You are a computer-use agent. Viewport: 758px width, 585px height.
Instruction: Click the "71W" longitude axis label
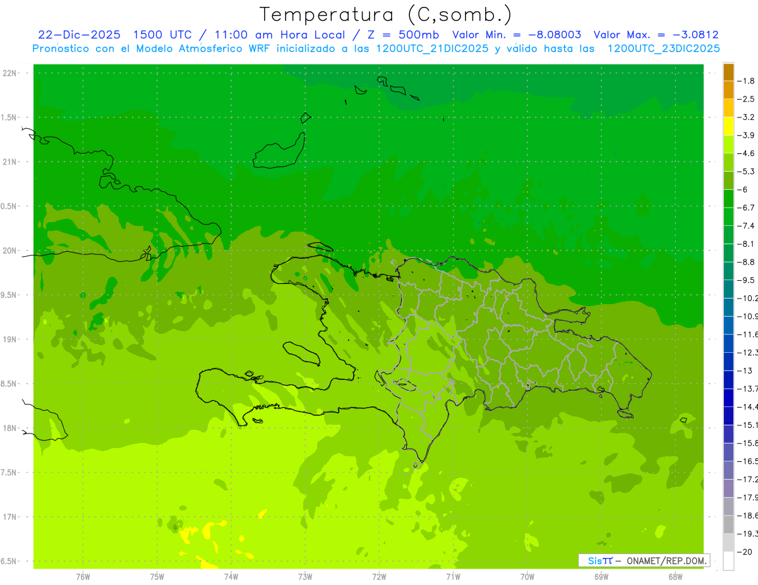click(453, 577)
